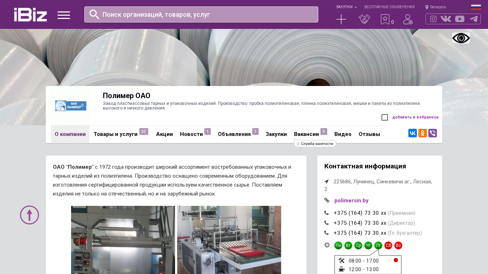Open the Акции tab
488x274 pixels.
164,134
